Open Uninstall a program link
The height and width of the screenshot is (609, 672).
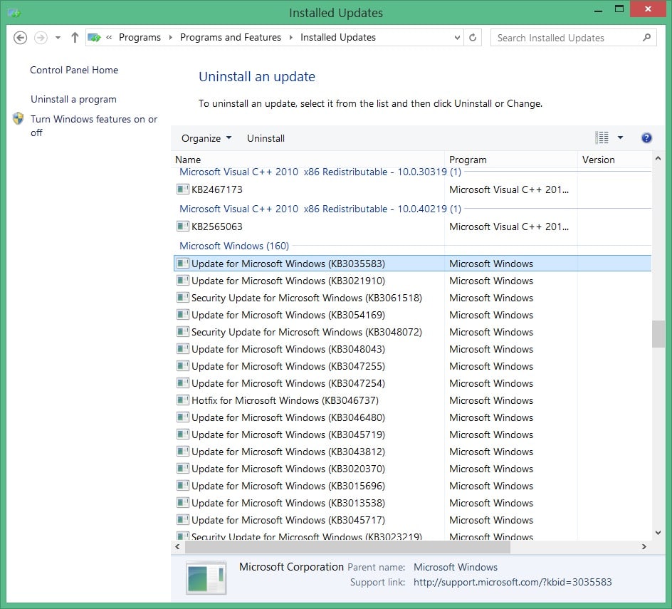pos(73,99)
